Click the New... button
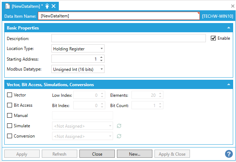236x162 pixels. pos(135,154)
